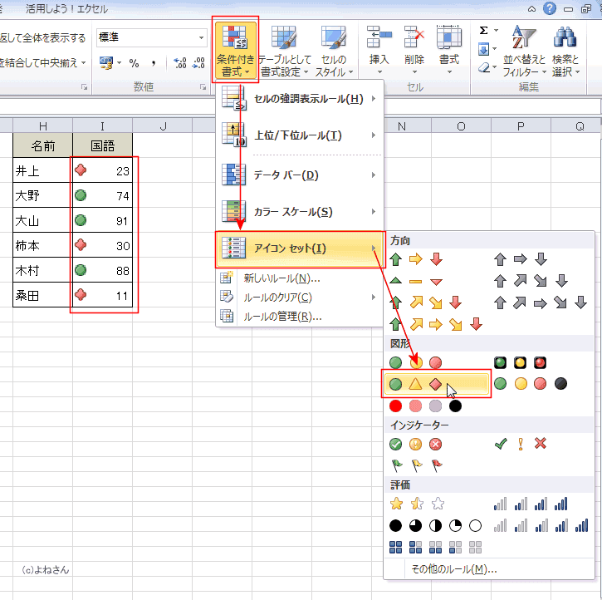The width and height of the screenshot is (602, 600).
Task: Select the cell showing 91
Action: pos(102,220)
